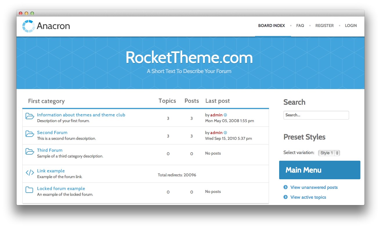Go to Board Index tab
The height and width of the screenshot is (228, 381).
coord(272,26)
